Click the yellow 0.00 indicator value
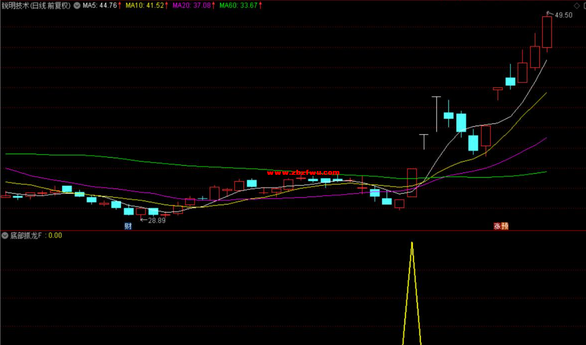The width and height of the screenshot is (586, 345). [55, 236]
